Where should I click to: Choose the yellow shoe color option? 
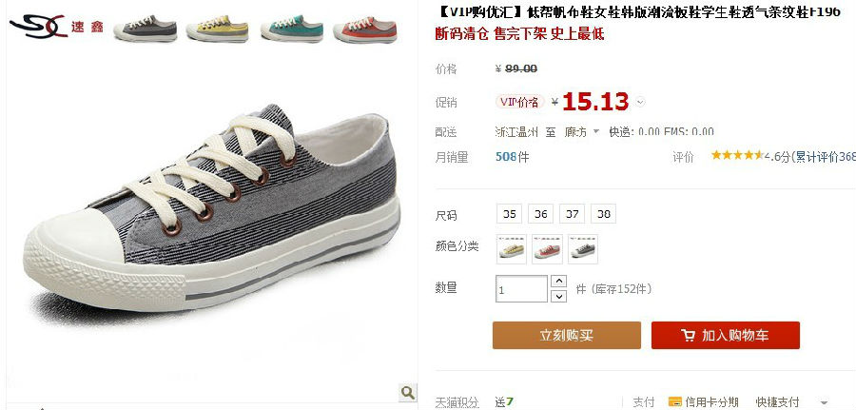[512, 249]
